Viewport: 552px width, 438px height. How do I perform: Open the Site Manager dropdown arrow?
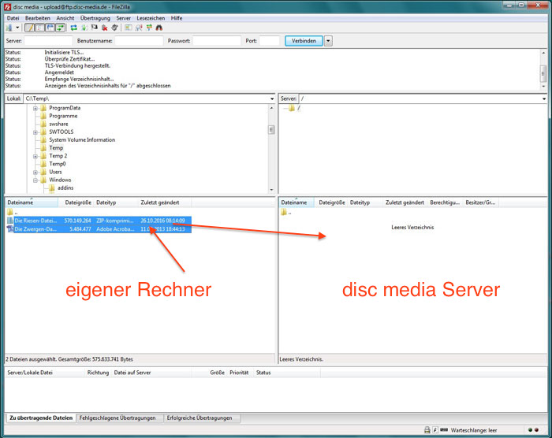pyautogui.click(x=17, y=28)
